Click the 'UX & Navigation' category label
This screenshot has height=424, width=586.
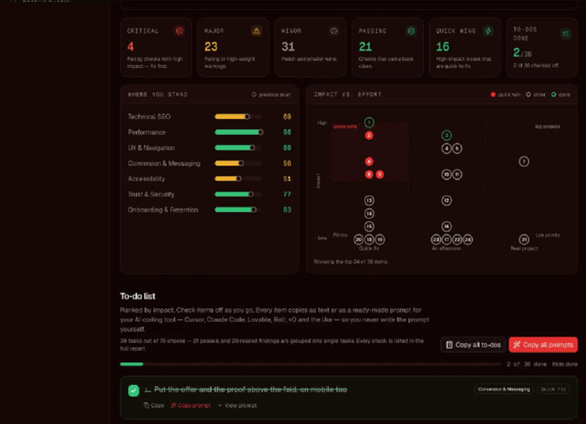point(151,148)
